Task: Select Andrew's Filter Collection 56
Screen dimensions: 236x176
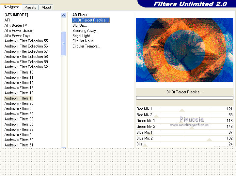Action: pos(26,46)
